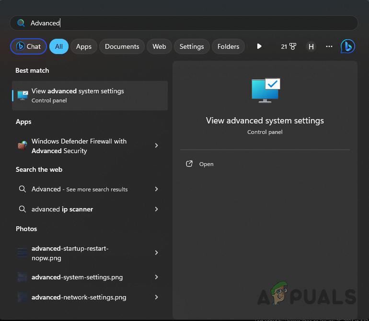
Task: Click the search magnifier icon in search box
Action: coord(21,23)
